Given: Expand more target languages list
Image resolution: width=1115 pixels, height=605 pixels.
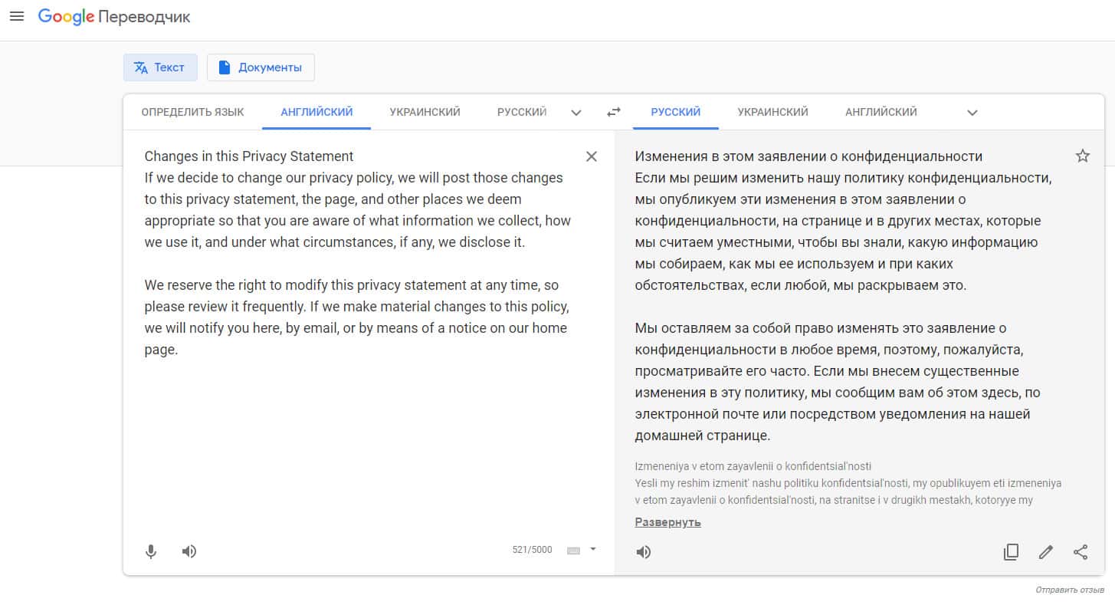Looking at the screenshot, I should tap(972, 113).
